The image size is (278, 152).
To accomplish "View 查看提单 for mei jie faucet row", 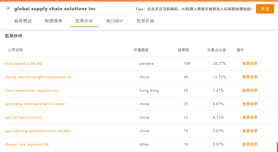I will (x=250, y=117).
